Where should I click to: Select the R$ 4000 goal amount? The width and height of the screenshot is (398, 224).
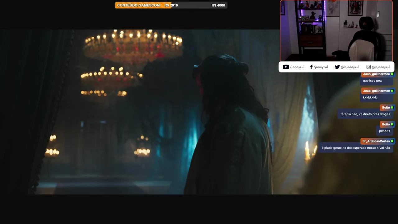click(218, 5)
